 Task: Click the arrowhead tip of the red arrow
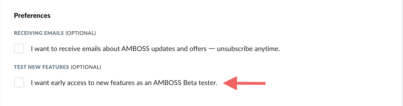click(x=225, y=83)
